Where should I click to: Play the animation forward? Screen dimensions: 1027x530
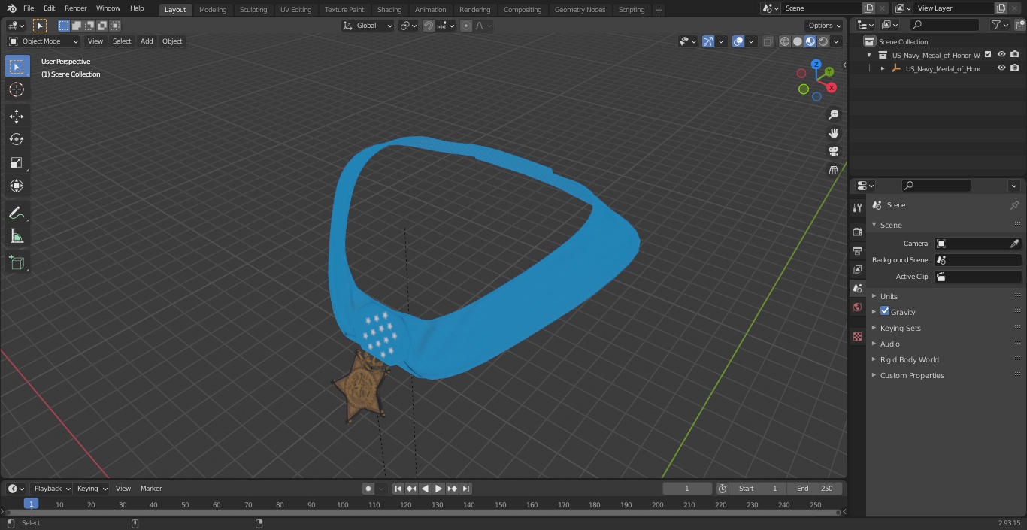(438, 489)
